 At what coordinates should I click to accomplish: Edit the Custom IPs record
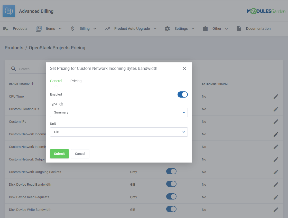click(276, 121)
